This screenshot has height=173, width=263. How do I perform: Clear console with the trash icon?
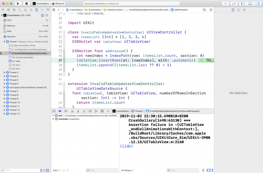pos(201,170)
